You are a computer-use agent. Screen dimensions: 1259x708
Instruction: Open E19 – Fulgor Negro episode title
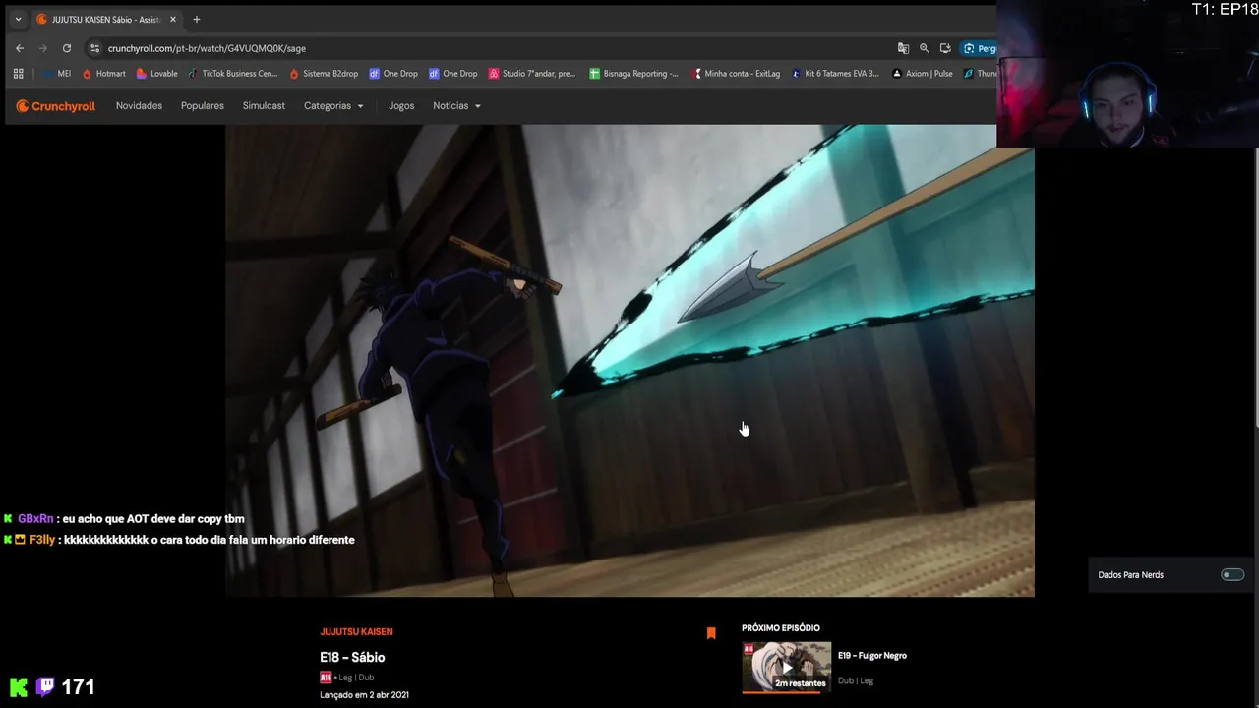coord(872,656)
